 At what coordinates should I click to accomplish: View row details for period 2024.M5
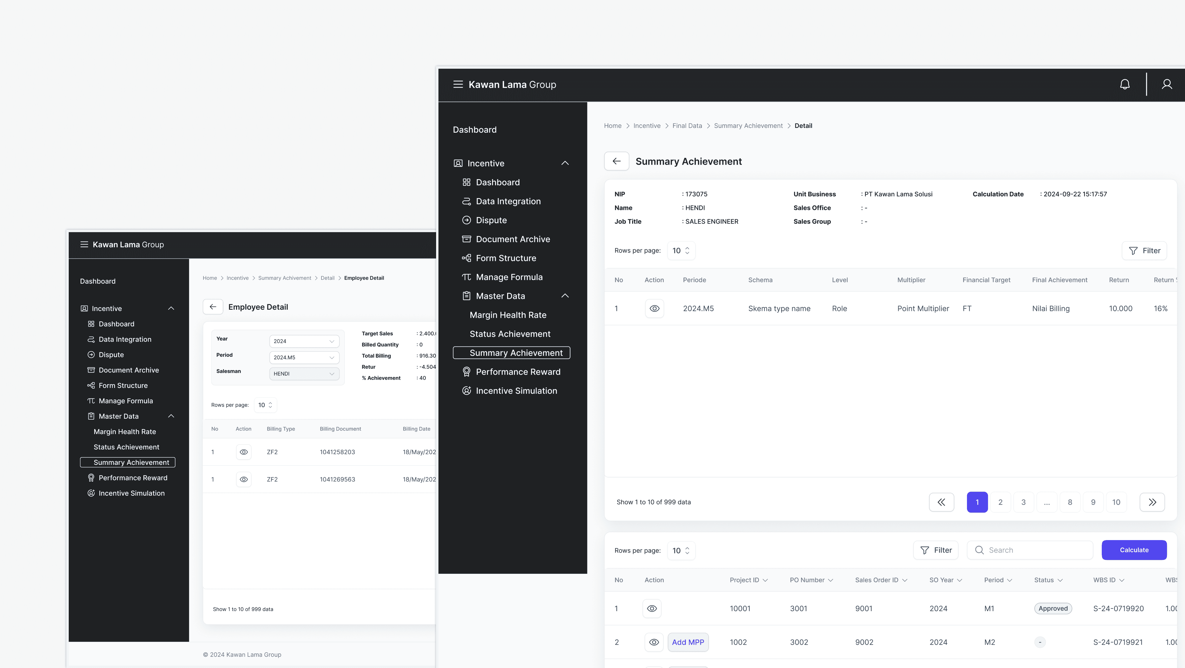tap(654, 309)
